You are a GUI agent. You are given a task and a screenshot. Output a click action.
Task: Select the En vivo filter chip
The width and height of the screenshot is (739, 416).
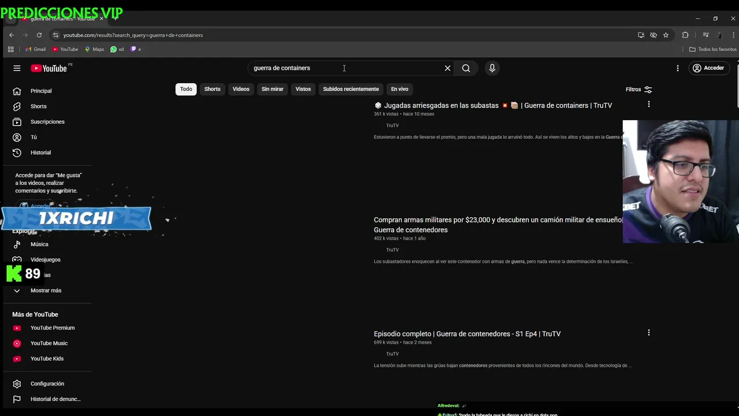400,89
